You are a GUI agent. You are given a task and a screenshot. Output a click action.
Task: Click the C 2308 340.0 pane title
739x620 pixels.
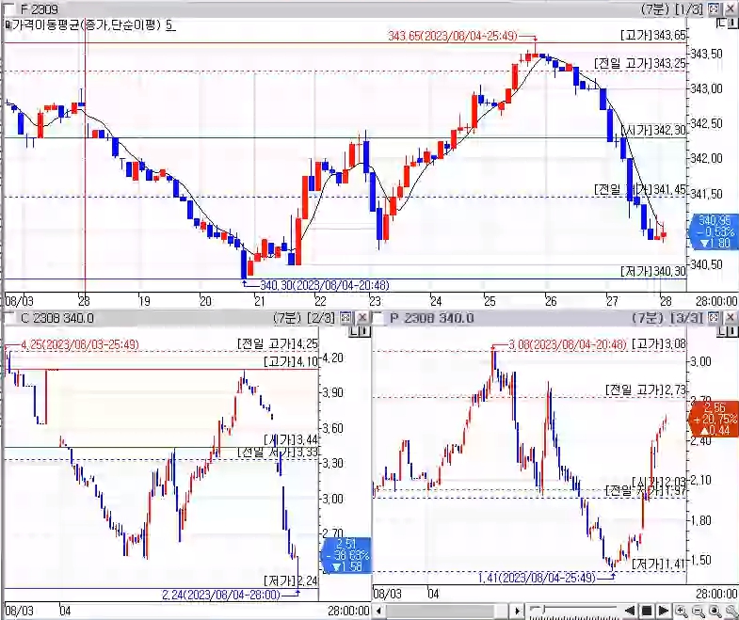(57, 318)
